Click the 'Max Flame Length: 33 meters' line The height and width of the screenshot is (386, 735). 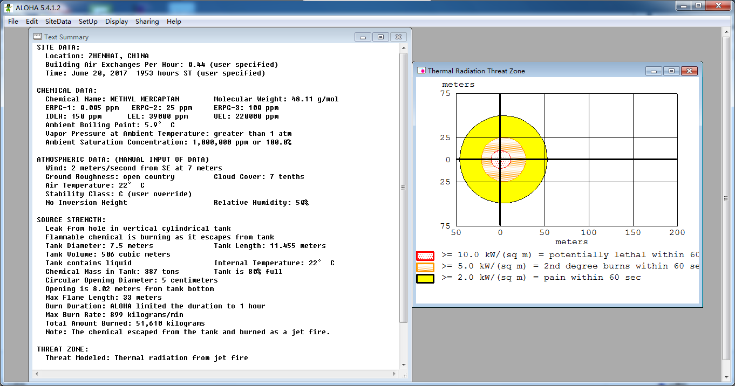click(104, 298)
